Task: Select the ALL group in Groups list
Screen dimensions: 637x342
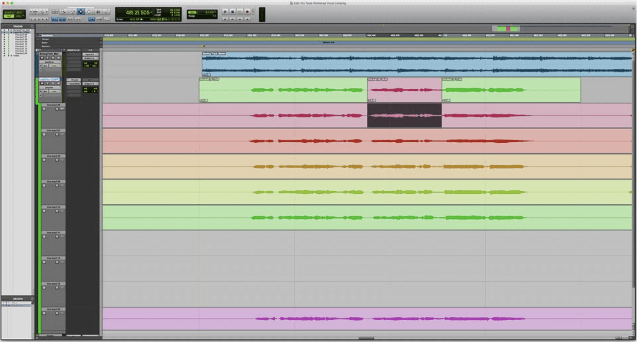Action: click(x=14, y=302)
